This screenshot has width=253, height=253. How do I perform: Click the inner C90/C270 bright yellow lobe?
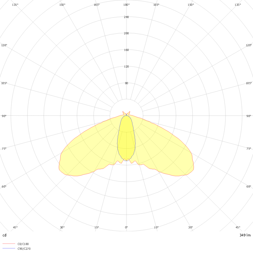click(x=126, y=139)
